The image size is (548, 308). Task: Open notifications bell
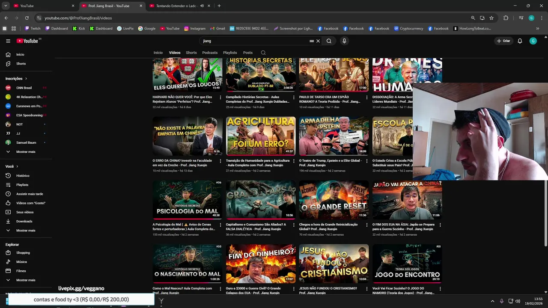tap(520, 41)
